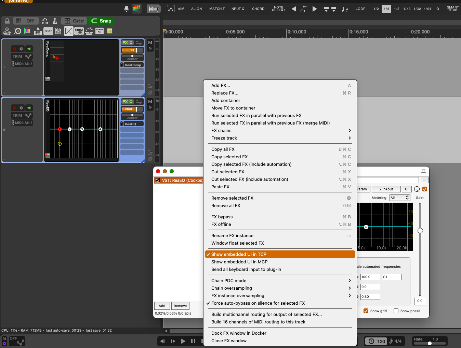461x348 pixels.
Task: Click the microphone icon at the top
Action: point(127,9)
